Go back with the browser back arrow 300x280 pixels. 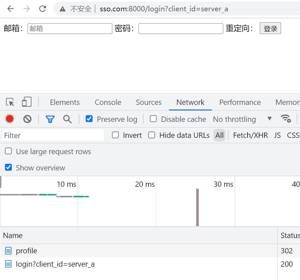(11, 9)
